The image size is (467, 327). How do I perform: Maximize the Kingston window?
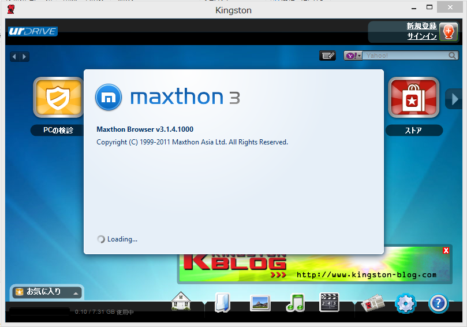(x=429, y=7)
